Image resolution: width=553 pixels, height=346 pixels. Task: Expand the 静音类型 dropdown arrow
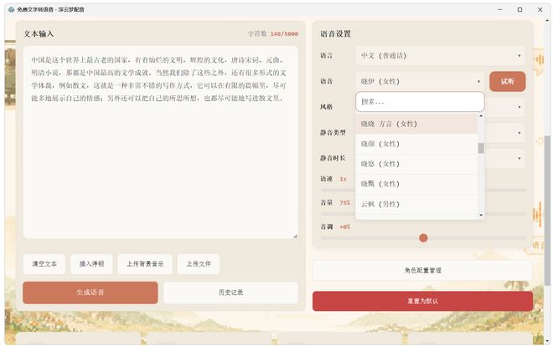point(519,133)
